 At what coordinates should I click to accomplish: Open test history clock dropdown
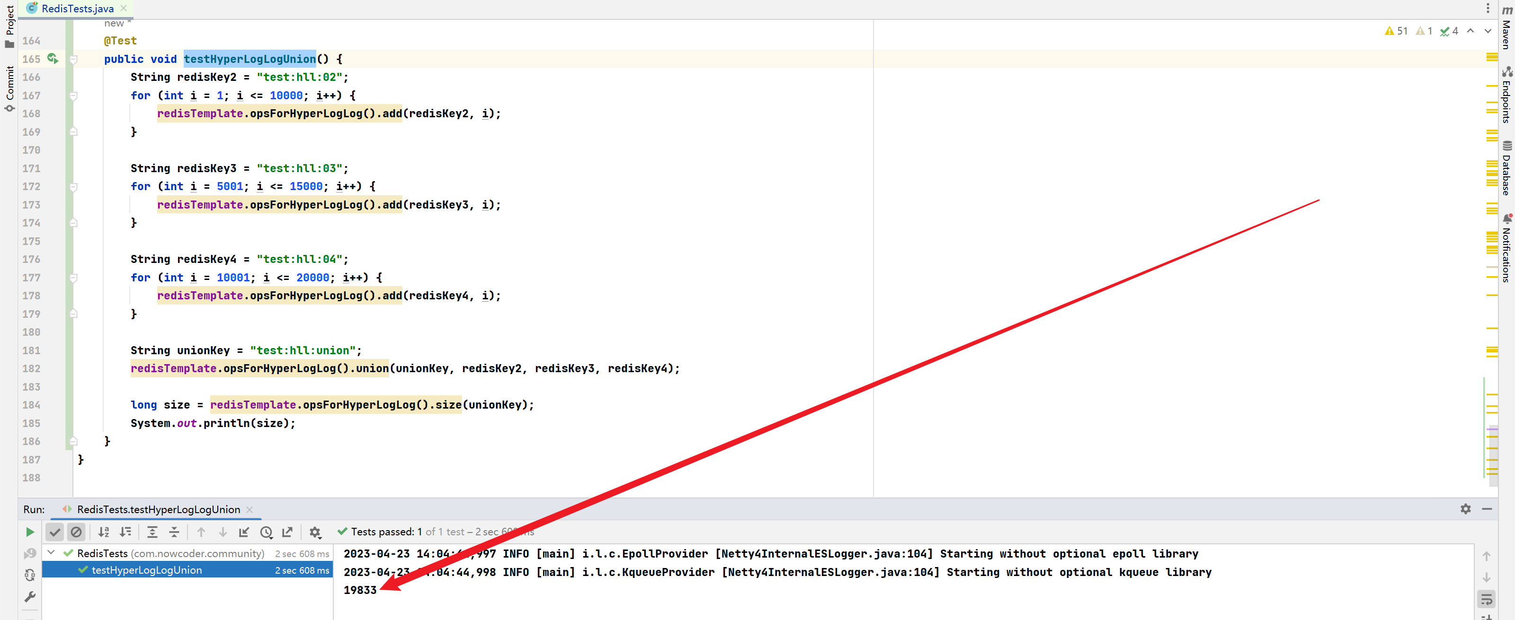tap(267, 532)
